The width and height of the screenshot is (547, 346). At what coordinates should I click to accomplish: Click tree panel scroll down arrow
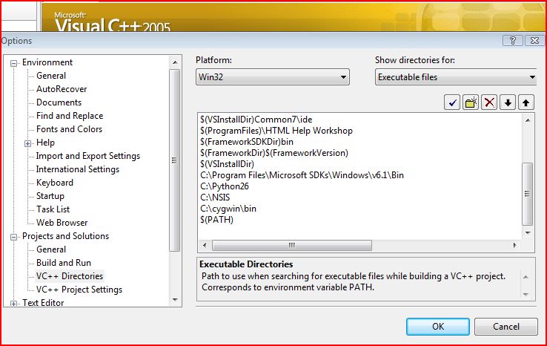pyautogui.click(x=175, y=300)
